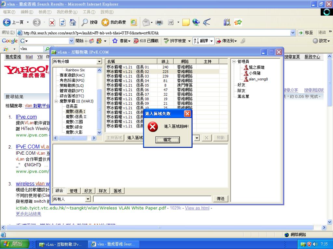
Task: Click the Refresh icon in Internet Explorer
Action: [x=62, y=22]
